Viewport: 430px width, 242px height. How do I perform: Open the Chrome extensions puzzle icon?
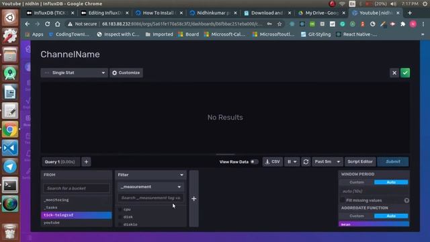403,24
